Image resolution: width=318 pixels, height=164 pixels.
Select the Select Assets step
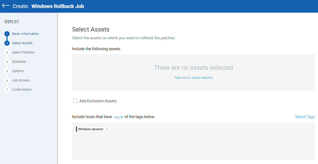pyautogui.click(x=22, y=43)
